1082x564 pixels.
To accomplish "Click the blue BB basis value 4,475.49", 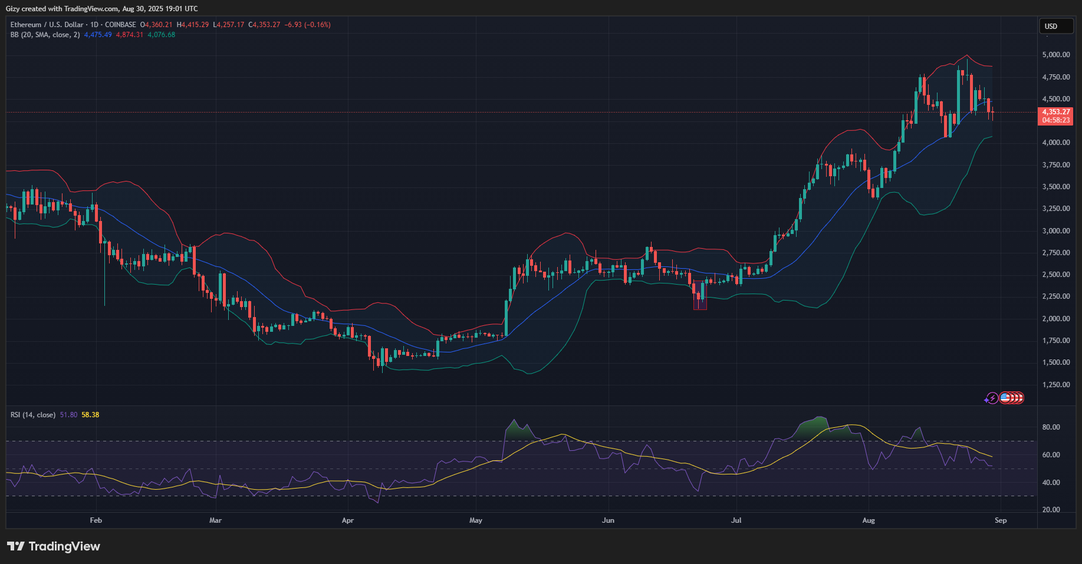I will pyautogui.click(x=98, y=35).
